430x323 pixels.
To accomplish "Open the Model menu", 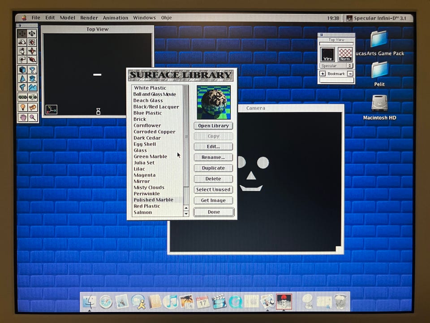I will pyautogui.click(x=68, y=18).
